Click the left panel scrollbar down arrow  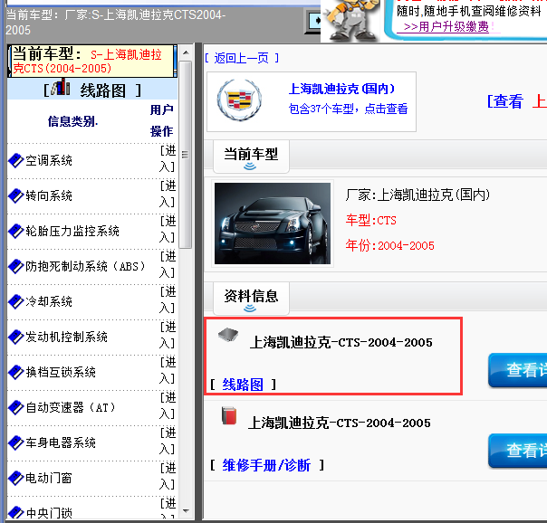[186, 511]
